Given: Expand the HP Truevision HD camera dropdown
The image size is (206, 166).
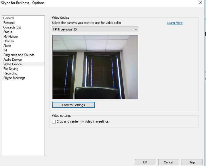Looking at the screenshot, I should pos(95,29).
